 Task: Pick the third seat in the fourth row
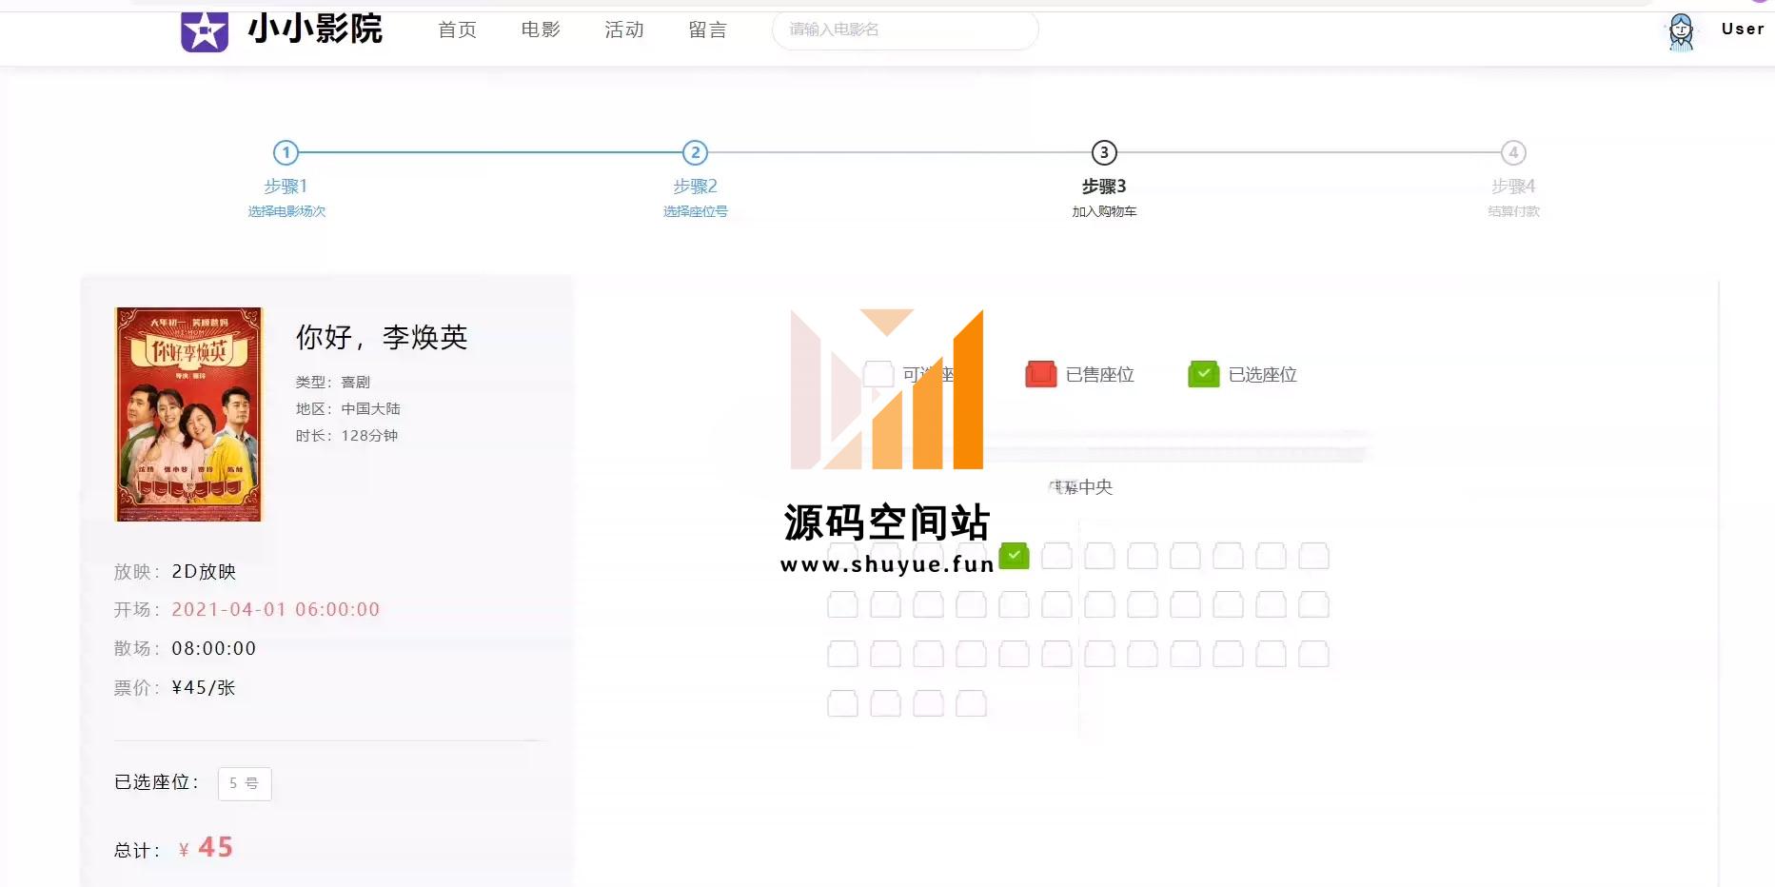928,703
